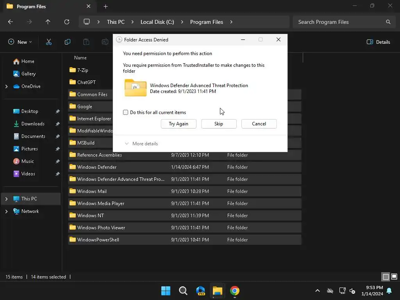This screenshot has height=300, width=400.
Task: Click the Rename icon in toolbar
Action: point(105,42)
